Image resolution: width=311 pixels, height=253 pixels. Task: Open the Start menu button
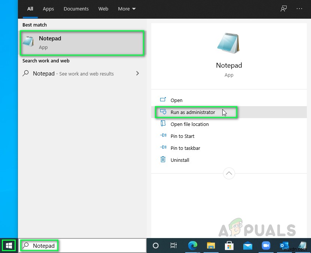click(9, 245)
